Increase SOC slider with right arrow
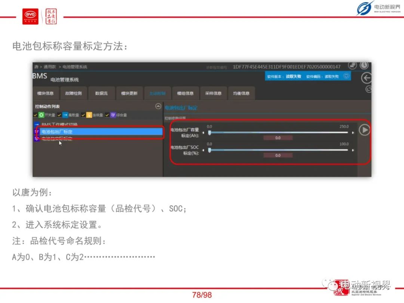This screenshot has height=303, width=404. (x=353, y=150)
